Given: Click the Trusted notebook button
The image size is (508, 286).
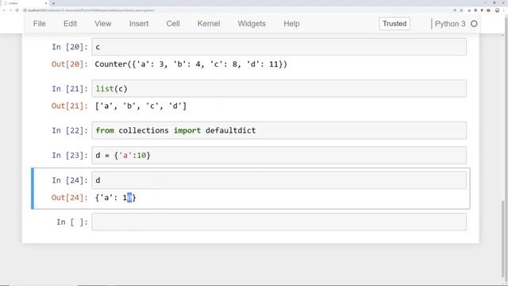Looking at the screenshot, I should (394, 24).
